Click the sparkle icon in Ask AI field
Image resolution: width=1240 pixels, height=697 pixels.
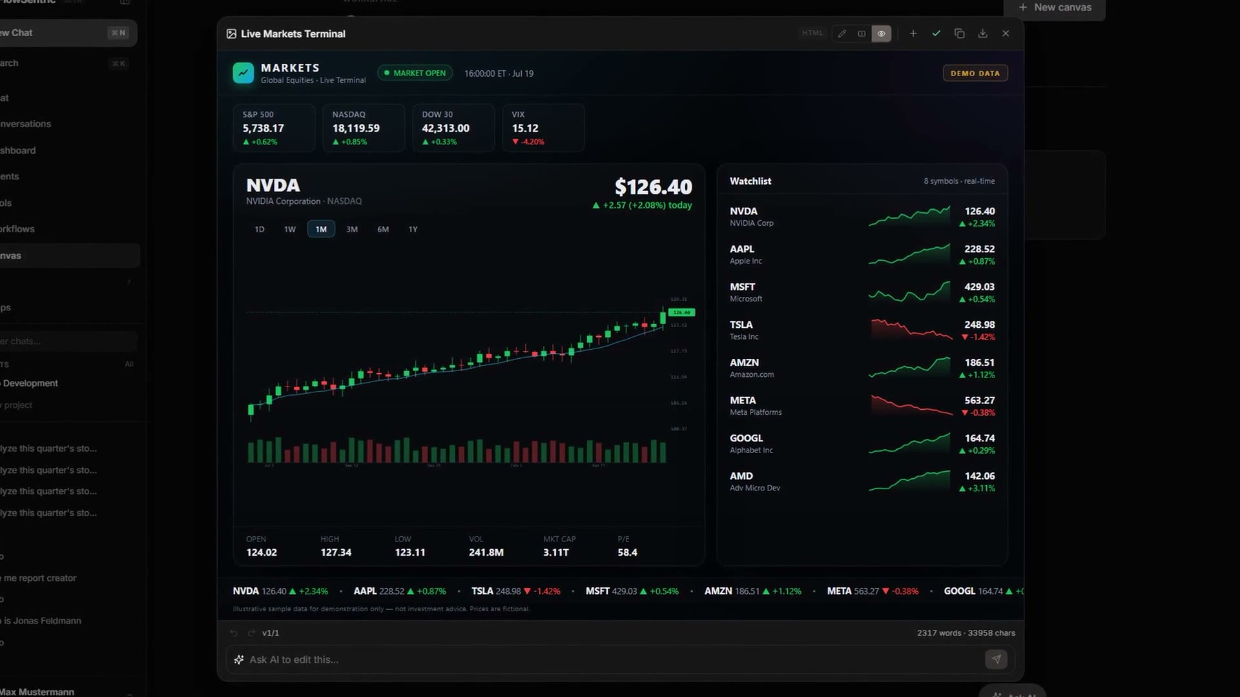239,660
